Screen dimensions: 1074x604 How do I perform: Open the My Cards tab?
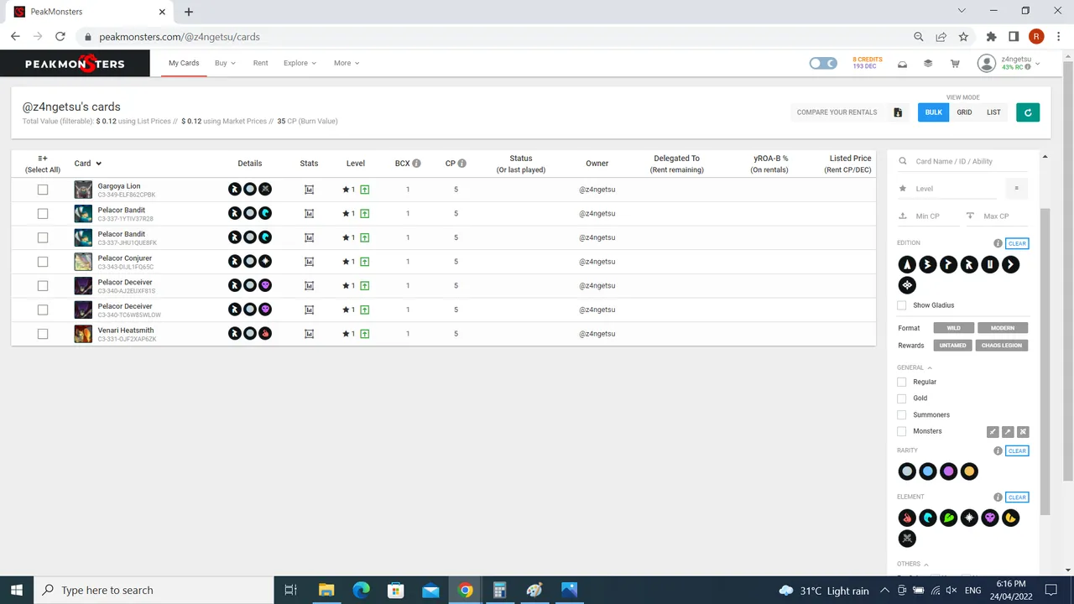[184, 63]
